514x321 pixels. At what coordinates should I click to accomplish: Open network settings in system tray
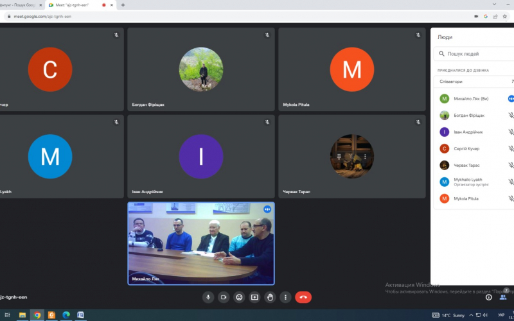(x=478, y=315)
